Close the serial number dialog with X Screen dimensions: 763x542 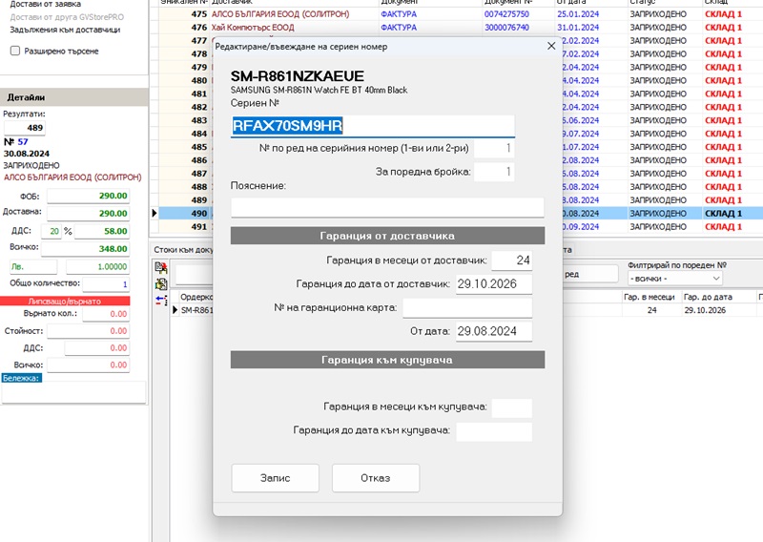[551, 46]
